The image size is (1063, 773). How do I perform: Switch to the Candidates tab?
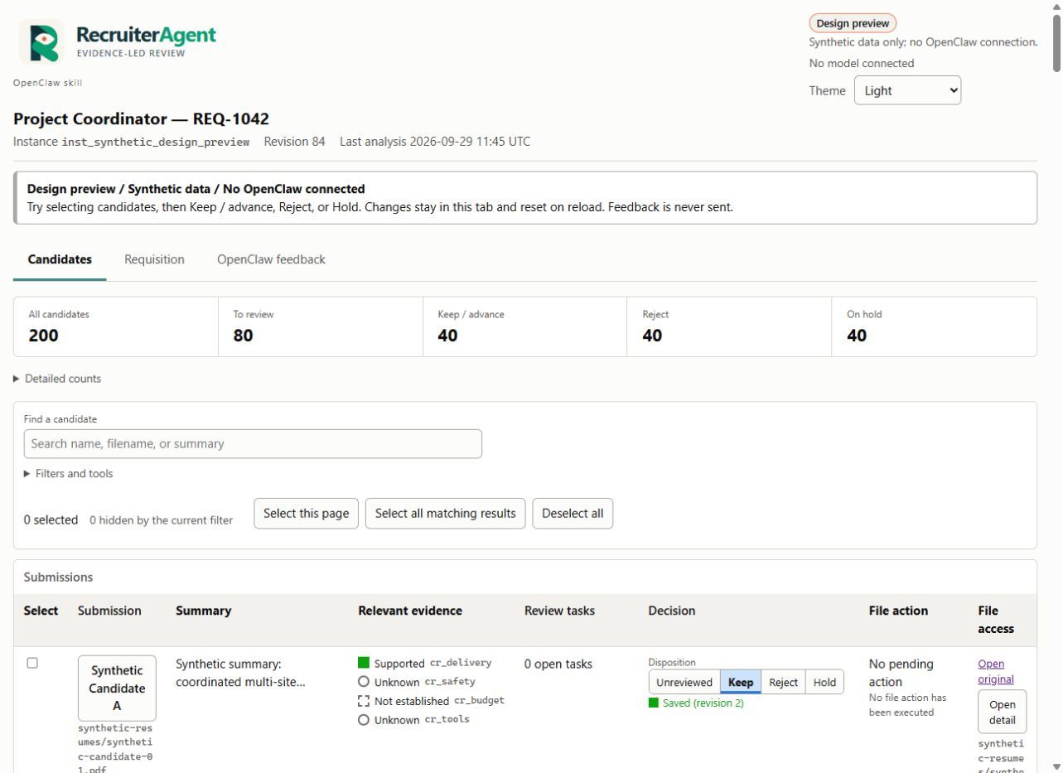(x=60, y=259)
